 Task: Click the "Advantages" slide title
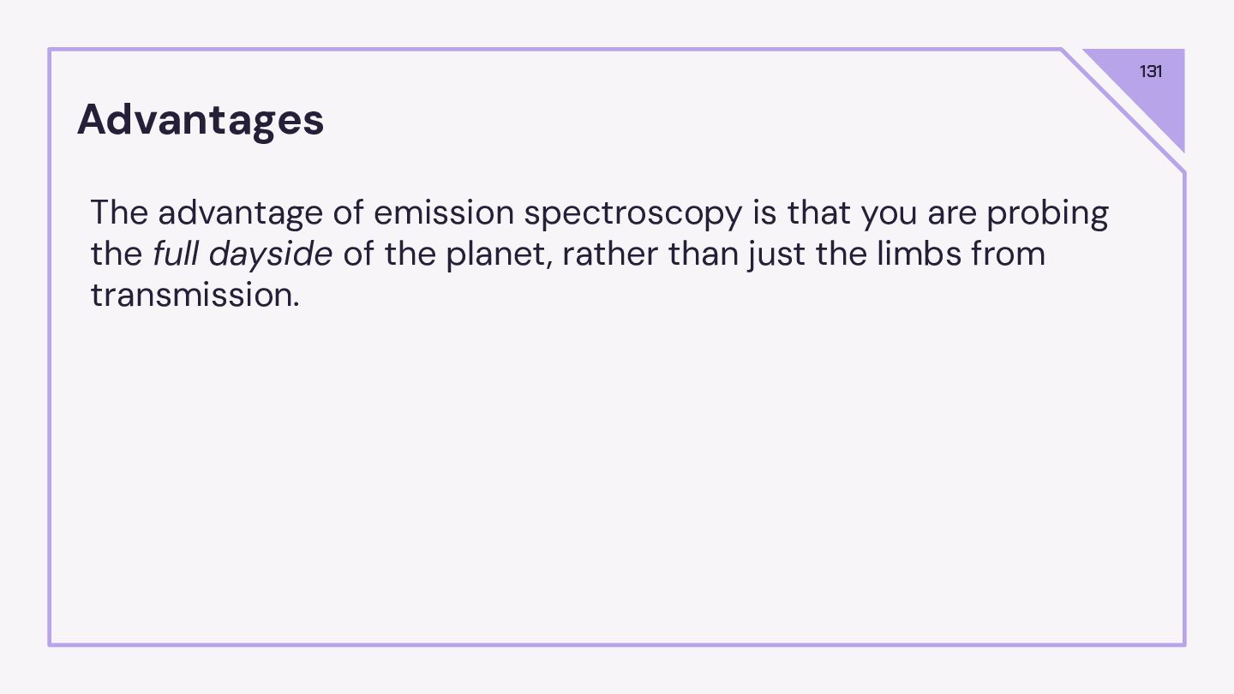(201, 119)
